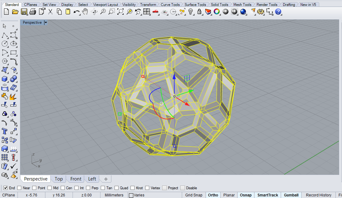Enable the Cen osnap checkbox
This screenshot has width=342, height=198.
[x=63, y=188]
